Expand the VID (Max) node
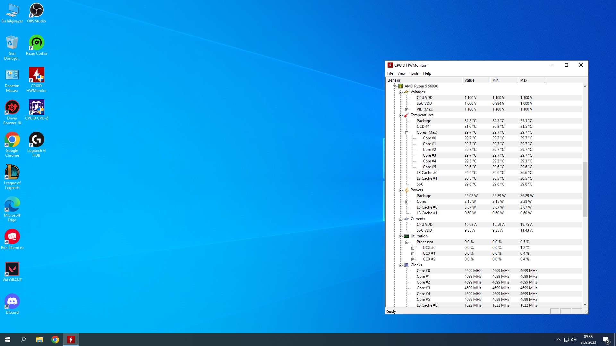616x346 pixels. coord(406,110)
